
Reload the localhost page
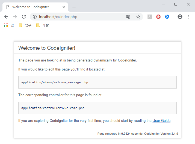[x=24, y=17]
